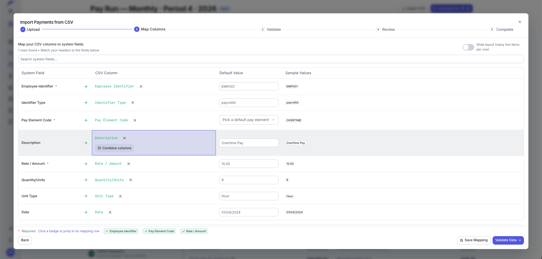Remove the Employee Identifier column mapping
The image size is (542, 259).
[141, 87]
